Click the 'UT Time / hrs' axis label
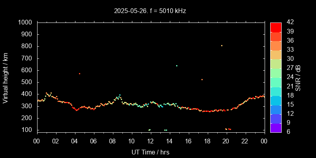316x158 pixels. [x=150, y=152]
